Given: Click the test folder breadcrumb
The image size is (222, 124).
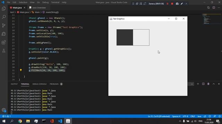Looking at the screenshot, I should pyautogui.click(x=12, y=12).
